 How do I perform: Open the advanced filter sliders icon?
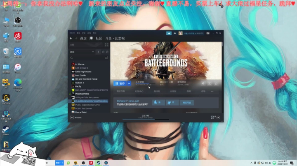click(107, 58)
